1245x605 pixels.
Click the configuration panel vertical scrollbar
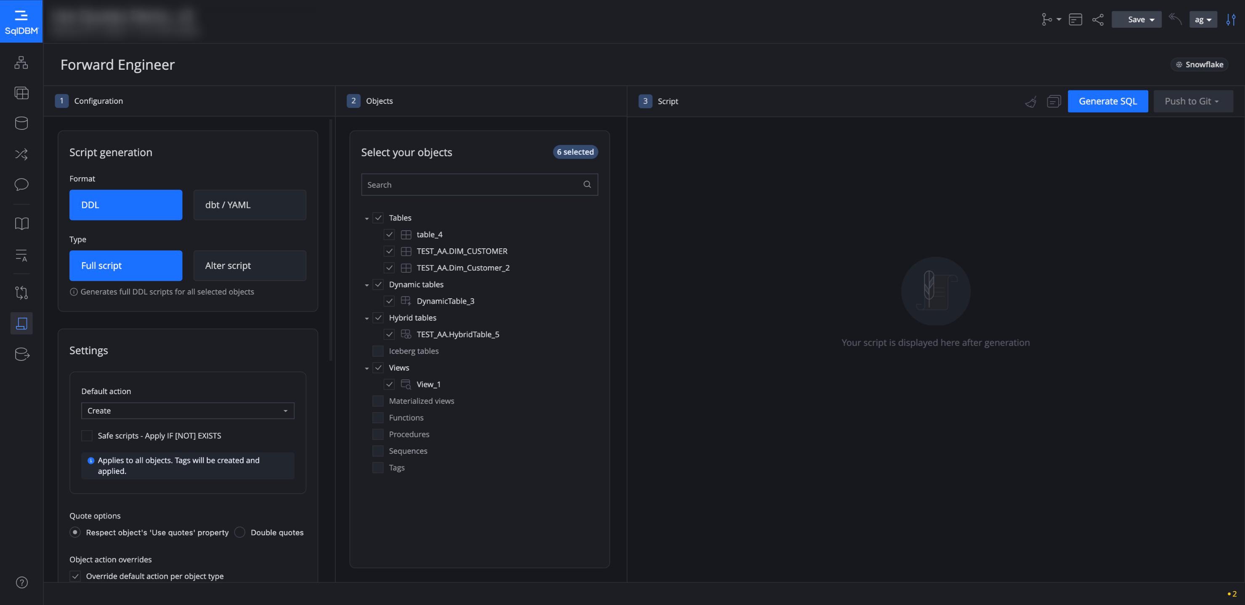click(x=331, y=240)
